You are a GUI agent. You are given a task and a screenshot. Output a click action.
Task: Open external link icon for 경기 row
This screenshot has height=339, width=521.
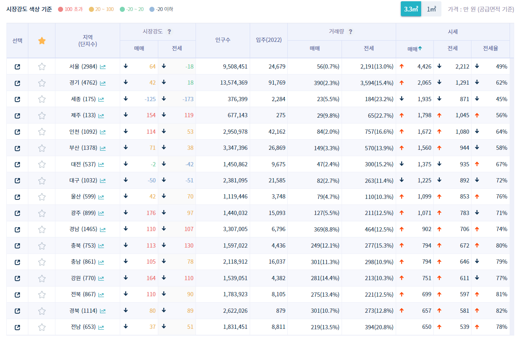pyautogui.click(x=17, y=83)
